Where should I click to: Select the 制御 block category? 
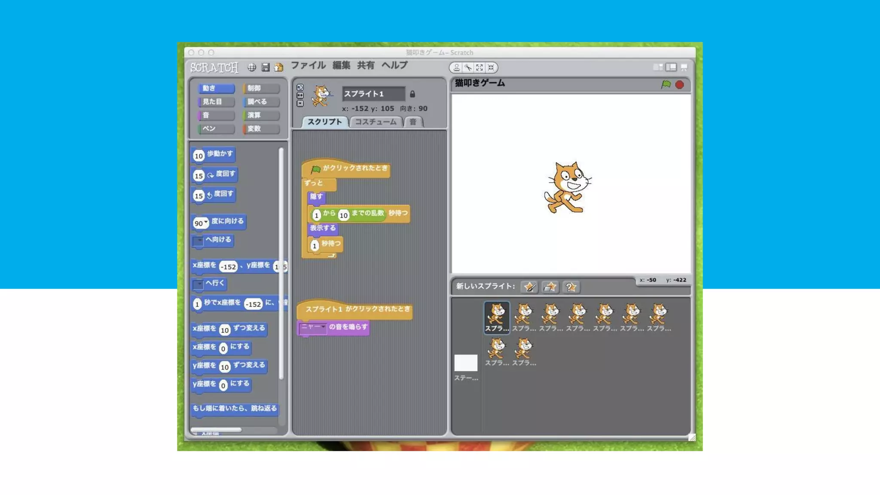(261, 88)
